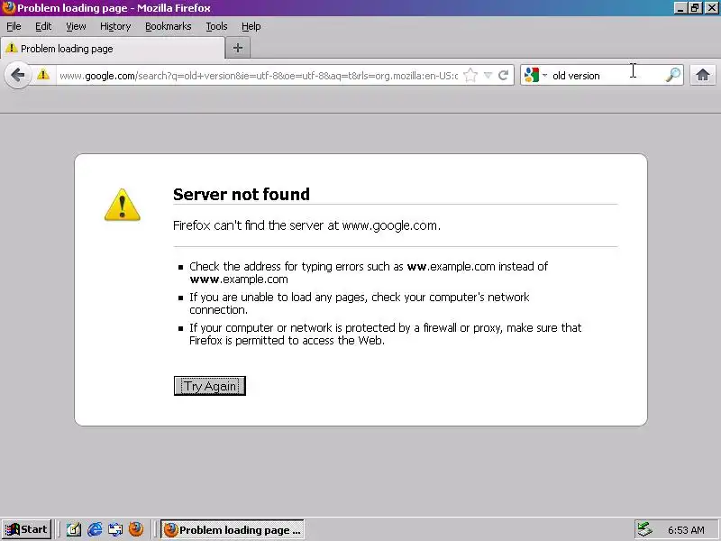Click the bullet text about network connection
The width and height of the screenshot is (721, 541).
pyautogui.click(x=359, y=303)
